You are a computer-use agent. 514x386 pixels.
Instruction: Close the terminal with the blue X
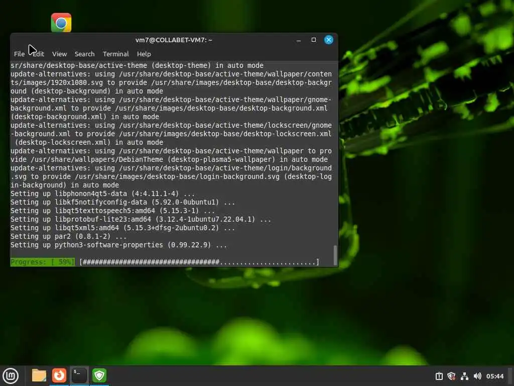[x=329, y=40]
